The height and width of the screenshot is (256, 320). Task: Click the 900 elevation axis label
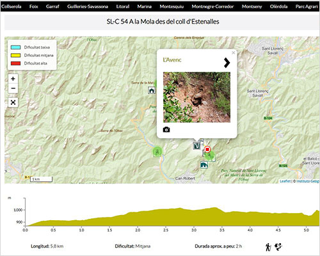(x=19, y=222)
